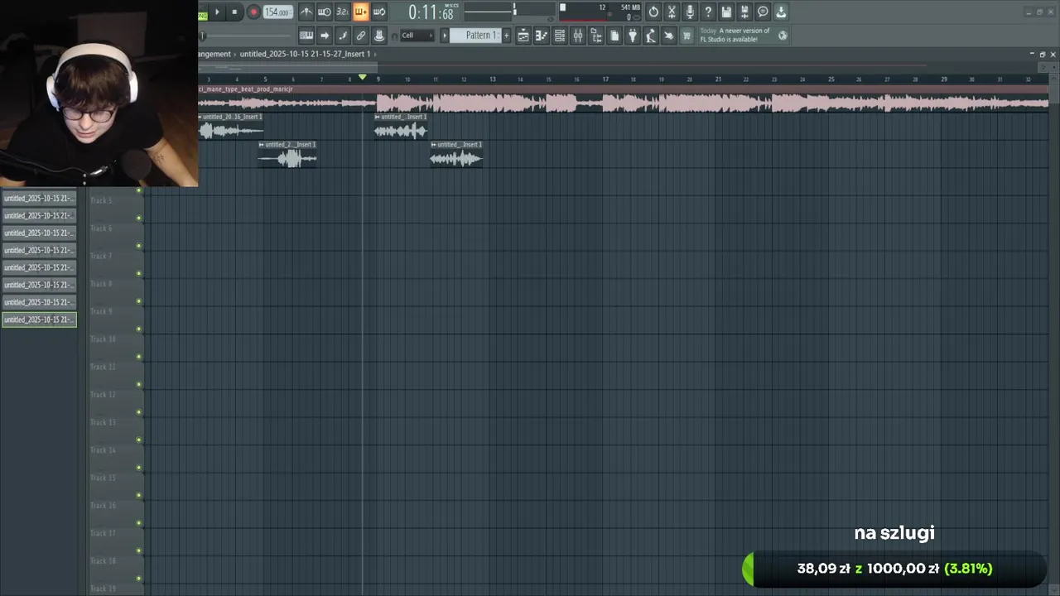
Task: Toggle the 3-2-1 countdown before recording
Action: pos(342,12)
